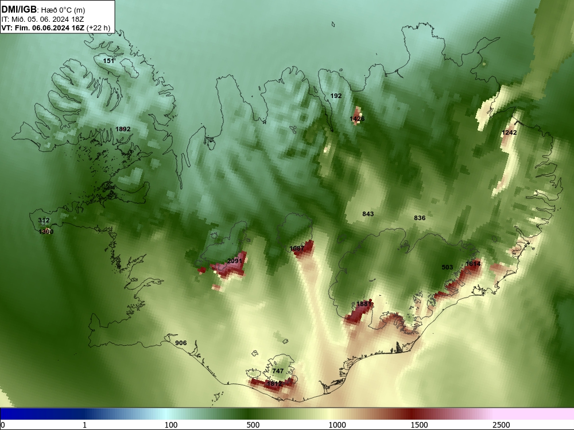Click the 1426 label on red patch
The image size is (574, 430).
tap(357, 119)
